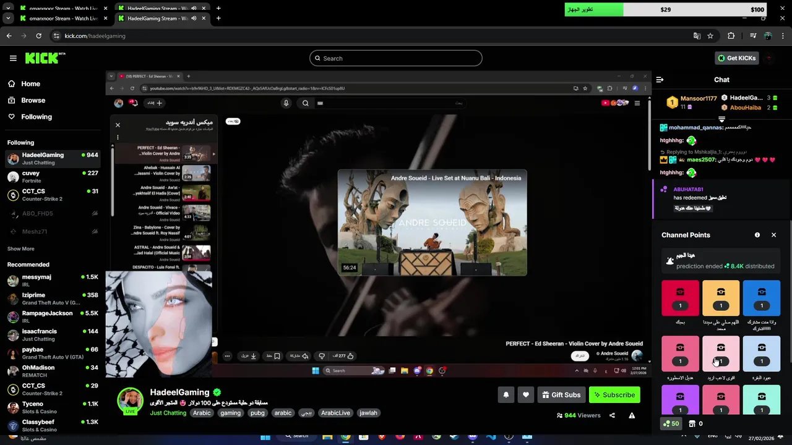Click YouTube three-dot more actions

(x=227, y=356)
